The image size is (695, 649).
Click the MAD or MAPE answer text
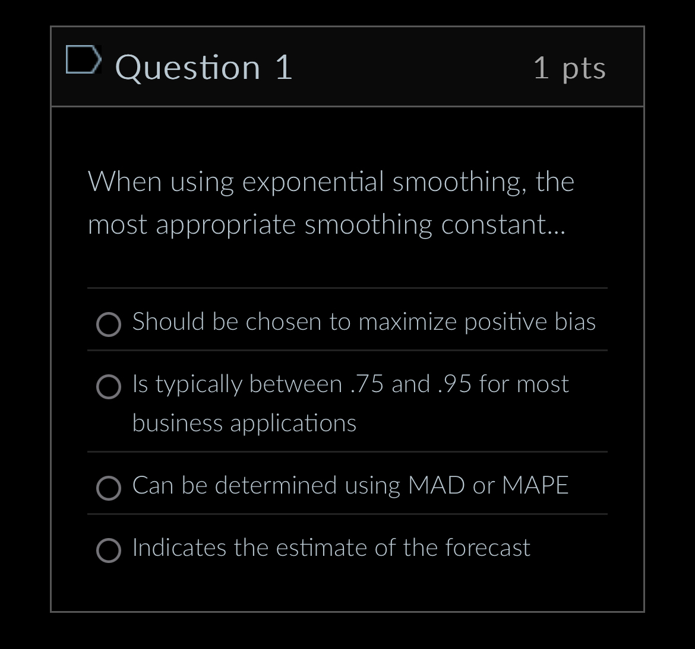350,486
